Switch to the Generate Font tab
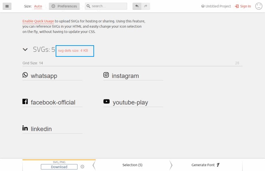The image size is (265, 171). (205, 165)
